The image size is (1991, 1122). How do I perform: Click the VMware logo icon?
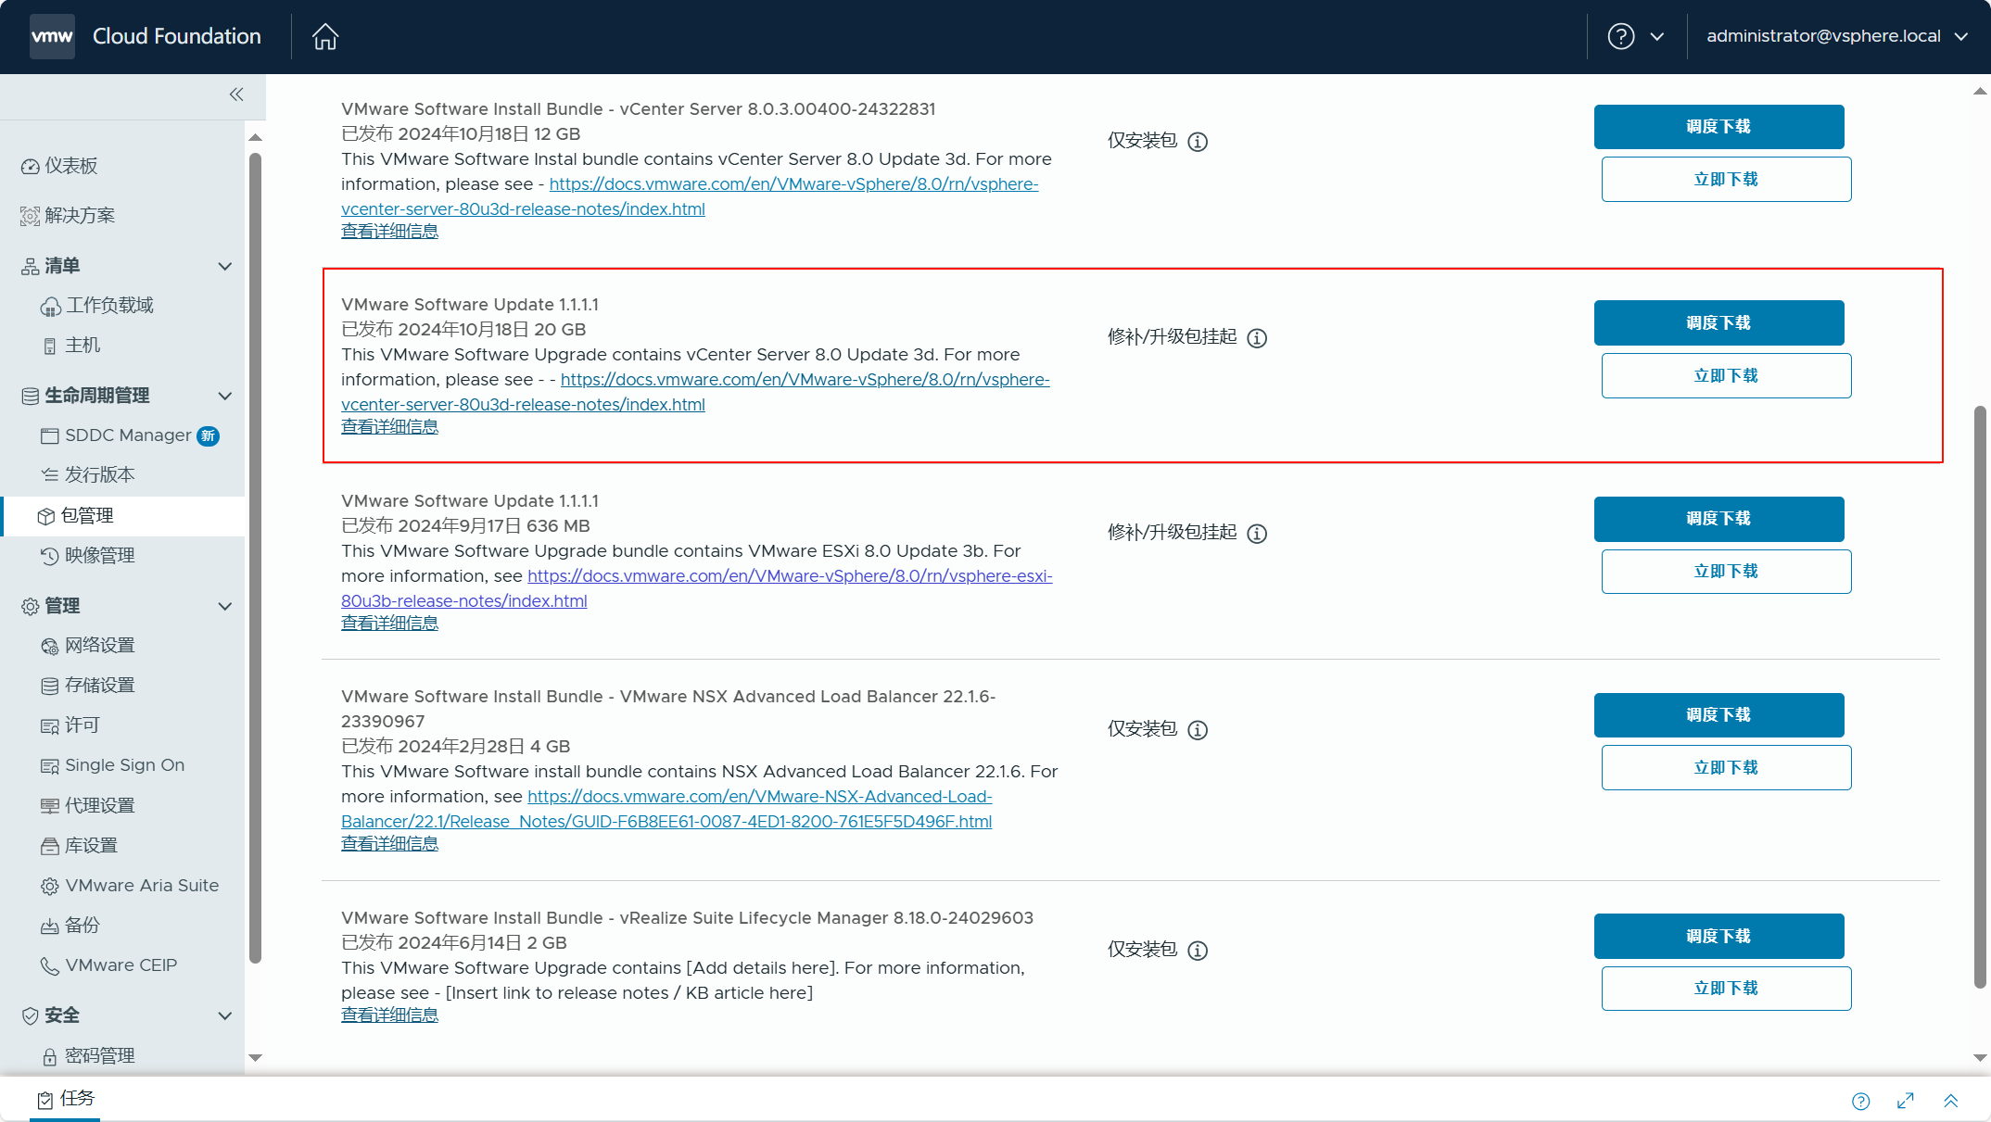tap(52, 36)
